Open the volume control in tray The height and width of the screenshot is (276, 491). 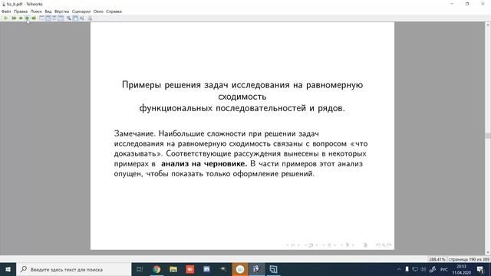click(423, 269)
